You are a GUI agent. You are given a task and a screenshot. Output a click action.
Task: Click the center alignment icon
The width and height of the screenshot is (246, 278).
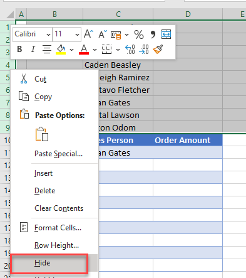click(x=47, y=49)
